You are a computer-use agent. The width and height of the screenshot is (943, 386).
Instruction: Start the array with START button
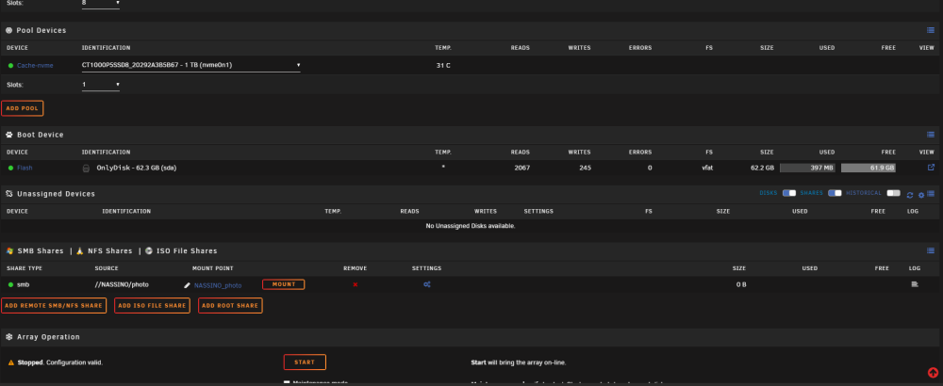pyautogui.click(x=305, y=362)
